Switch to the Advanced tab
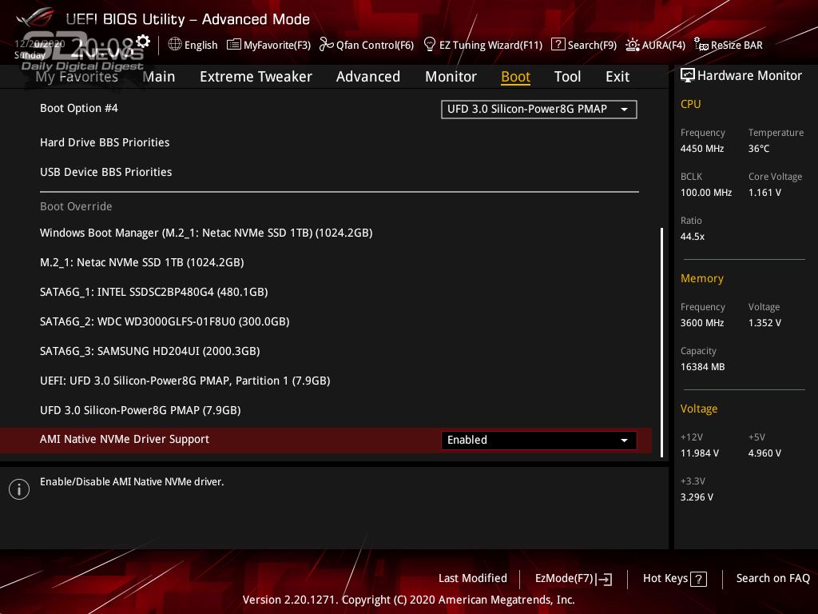The image size is (818, 614). 367,77
